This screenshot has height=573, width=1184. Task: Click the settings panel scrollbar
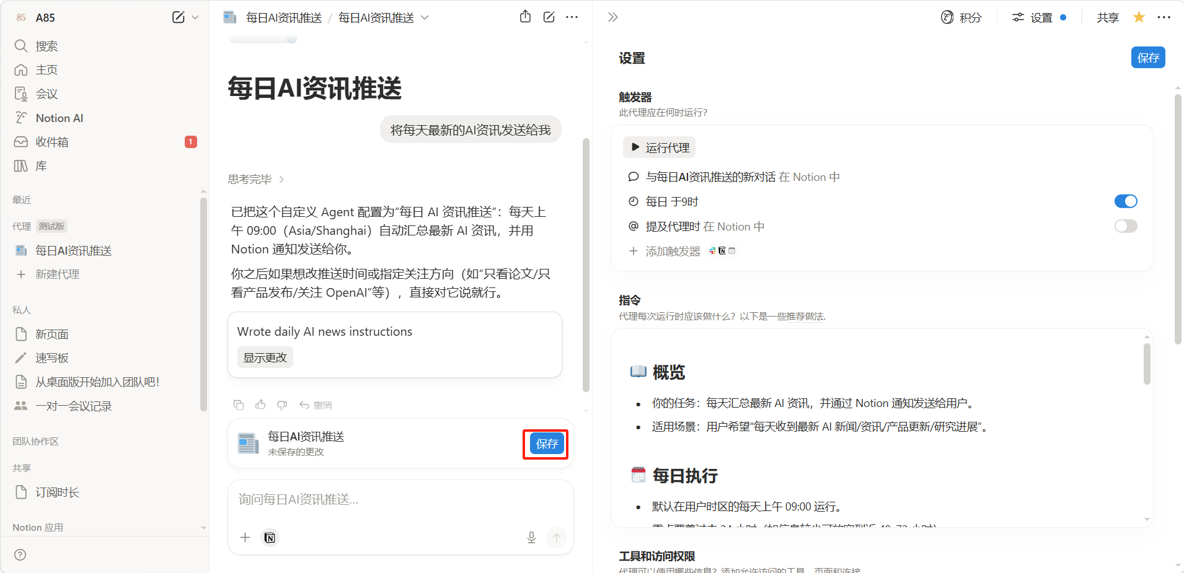point(1178,219)
